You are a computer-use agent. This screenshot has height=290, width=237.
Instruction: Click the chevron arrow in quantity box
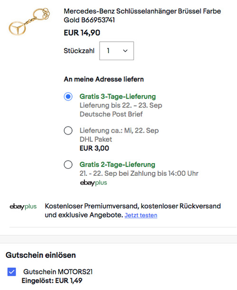125,51
